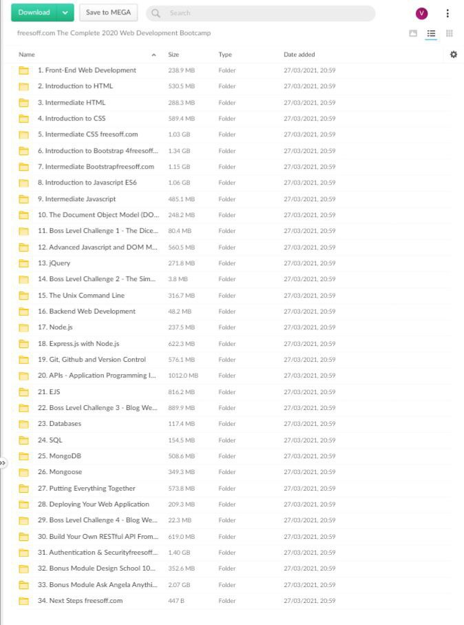Select folder icon for 8. Introduction to Javascript ES6
The image size is (464, 625).
pyautogui.click(x=24, y=183)
